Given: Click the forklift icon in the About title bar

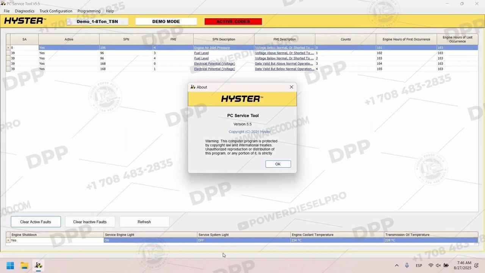Looking at the screenshot, I should coord(193,87).
